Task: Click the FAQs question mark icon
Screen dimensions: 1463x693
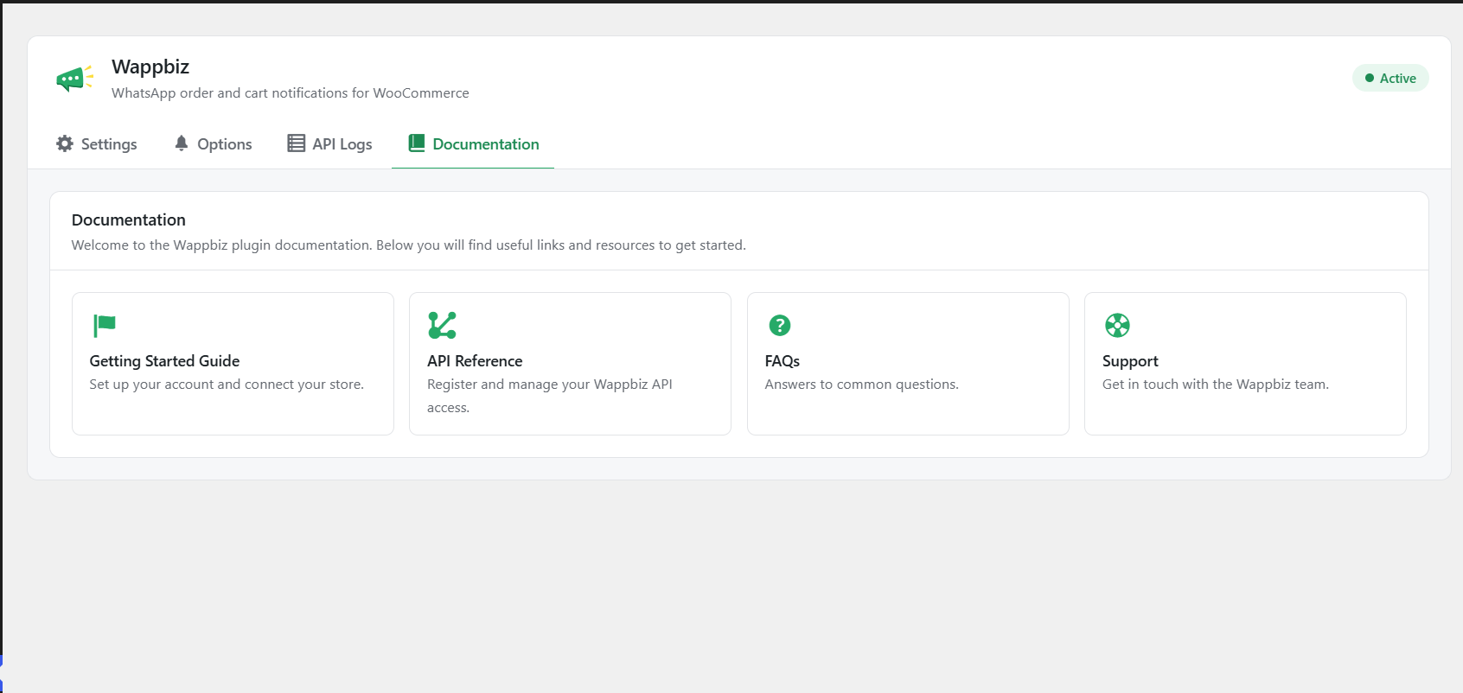Action: click(x=780, y=325)
